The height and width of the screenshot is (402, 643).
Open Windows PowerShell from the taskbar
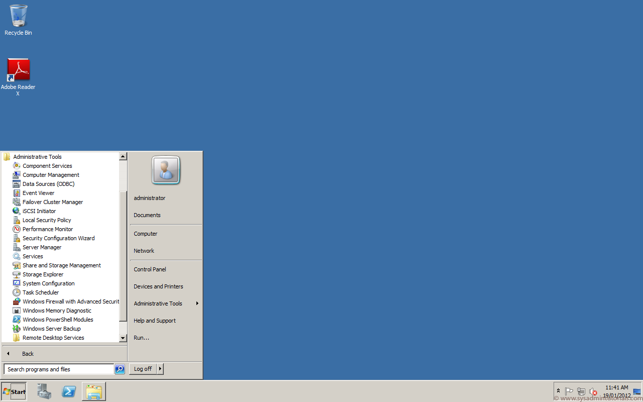69,391
